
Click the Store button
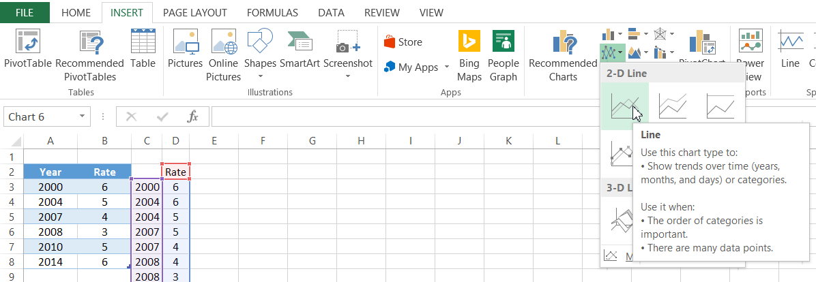[403, 42]
